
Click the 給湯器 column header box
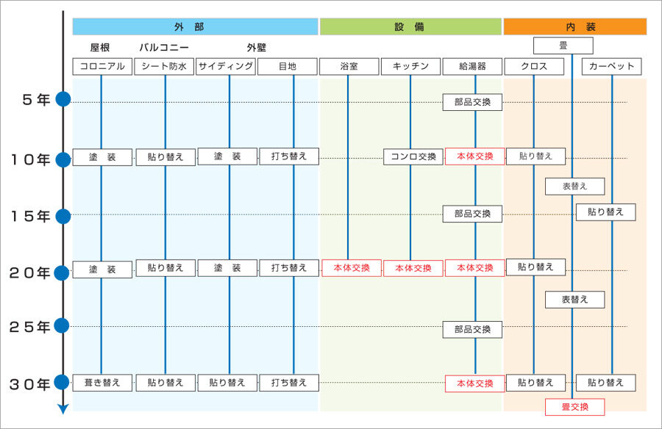click(x=472, y=67)
